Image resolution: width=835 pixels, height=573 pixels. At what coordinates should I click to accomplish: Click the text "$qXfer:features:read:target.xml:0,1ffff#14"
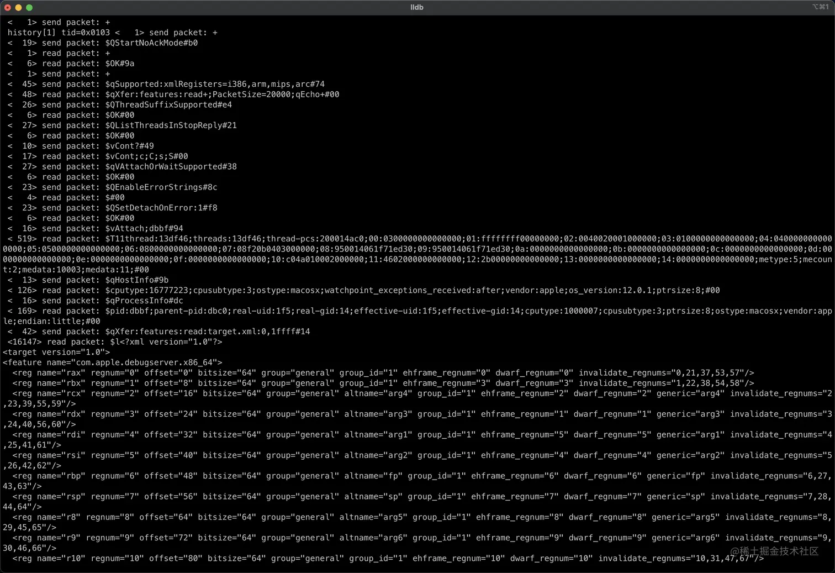click(208, 332)
